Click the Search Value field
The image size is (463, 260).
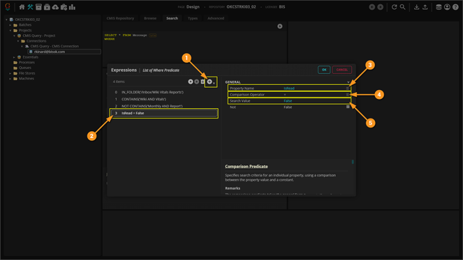(x=313, y=101)
